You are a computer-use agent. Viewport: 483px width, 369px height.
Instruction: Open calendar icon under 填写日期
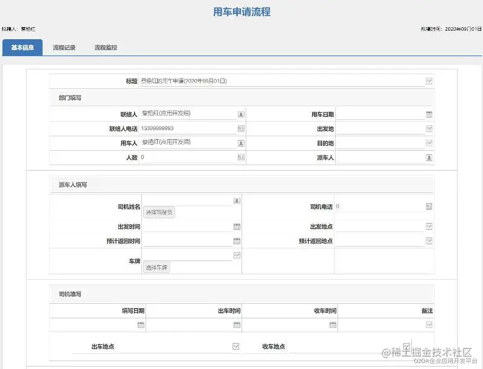tap(141, 325)
